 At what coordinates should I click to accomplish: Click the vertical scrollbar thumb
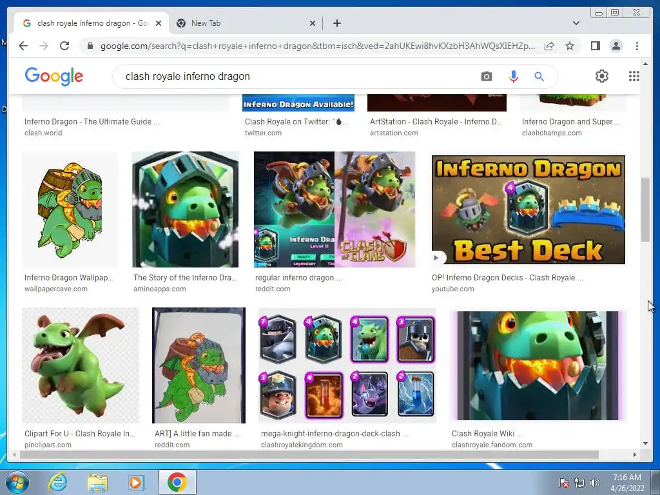[645, 209]
